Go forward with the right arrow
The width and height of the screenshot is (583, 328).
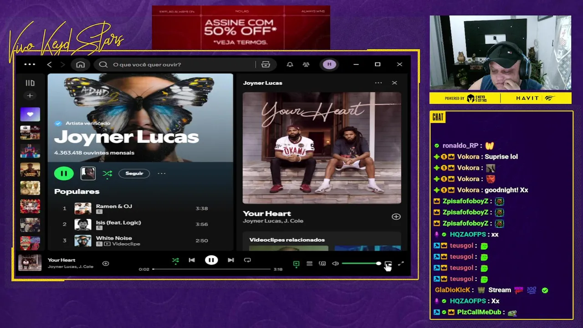click(x=62, y=65)
